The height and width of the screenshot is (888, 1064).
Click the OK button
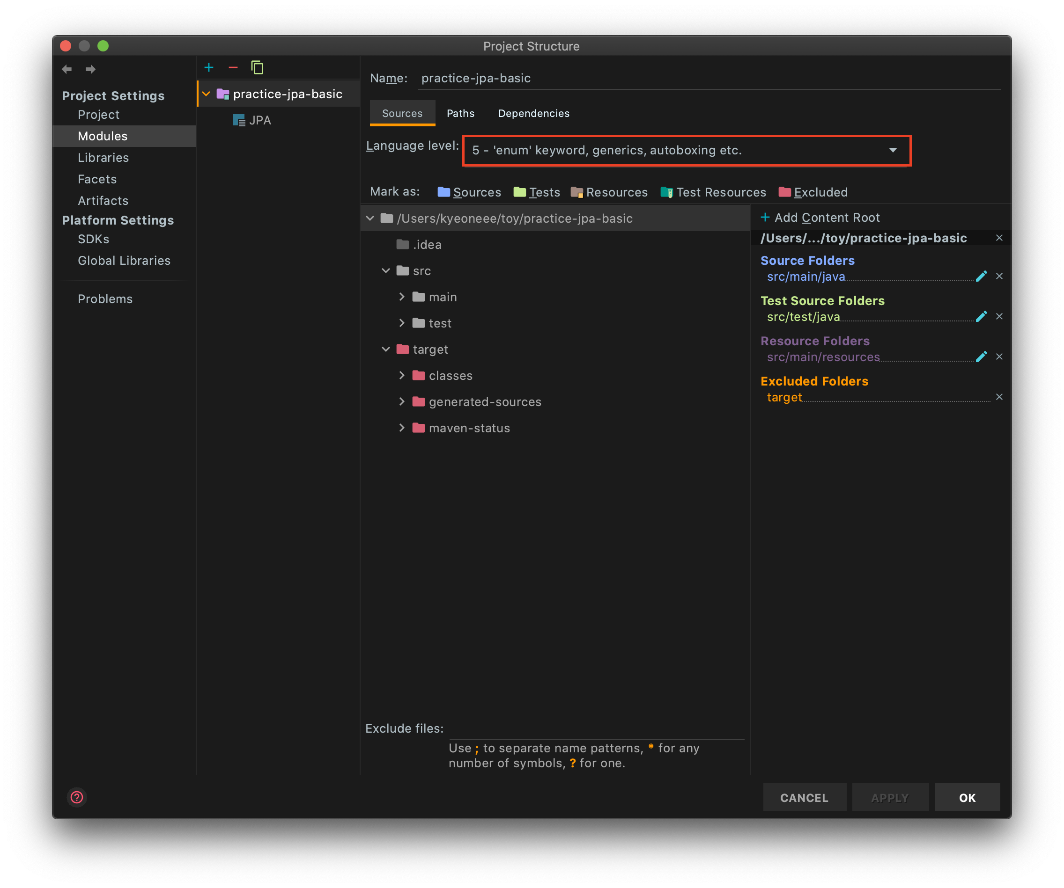click(x=967, y=798)
